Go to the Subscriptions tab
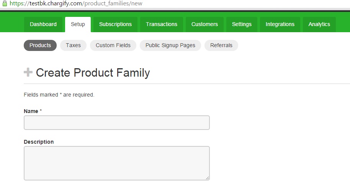The height and width of the screenshot is (187, 350). point(115,25)
